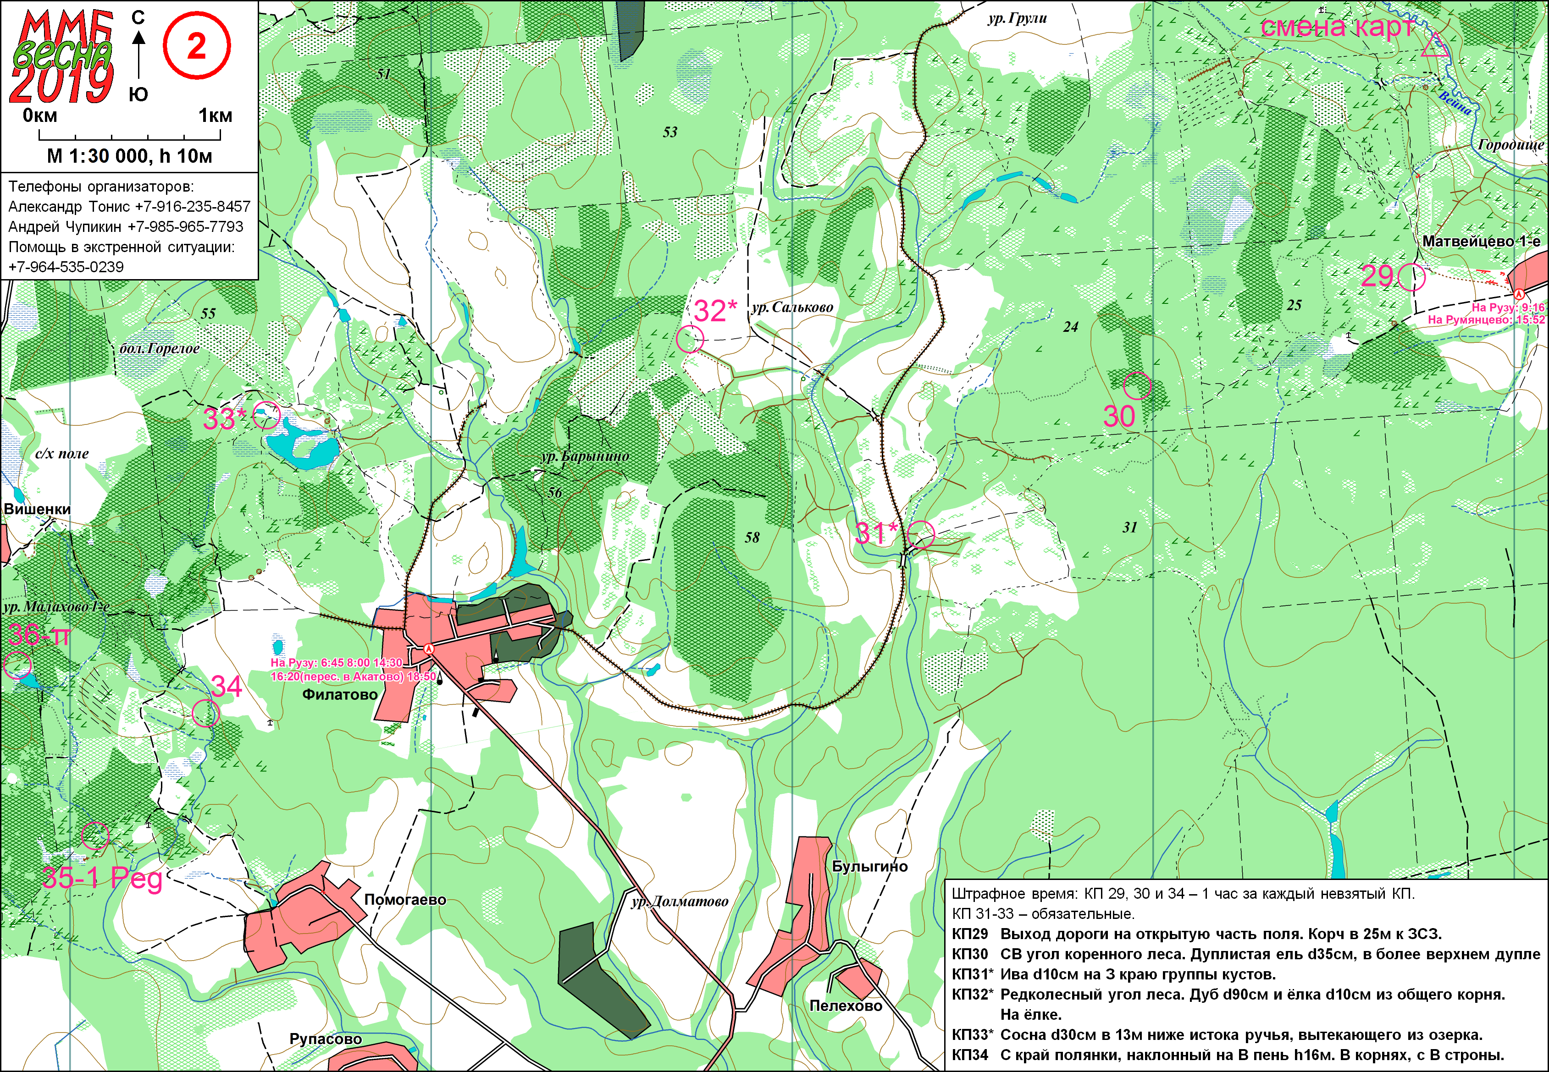Image resolution: width=1549 pixels, height=1072 pixels.
Task: Click the checkpoint 33* circle marker
Action: [266, 415]
